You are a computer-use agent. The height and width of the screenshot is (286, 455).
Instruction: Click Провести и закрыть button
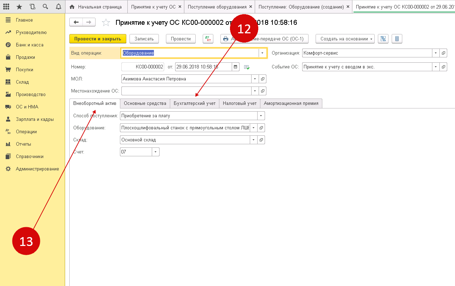[x=98, y=39]
